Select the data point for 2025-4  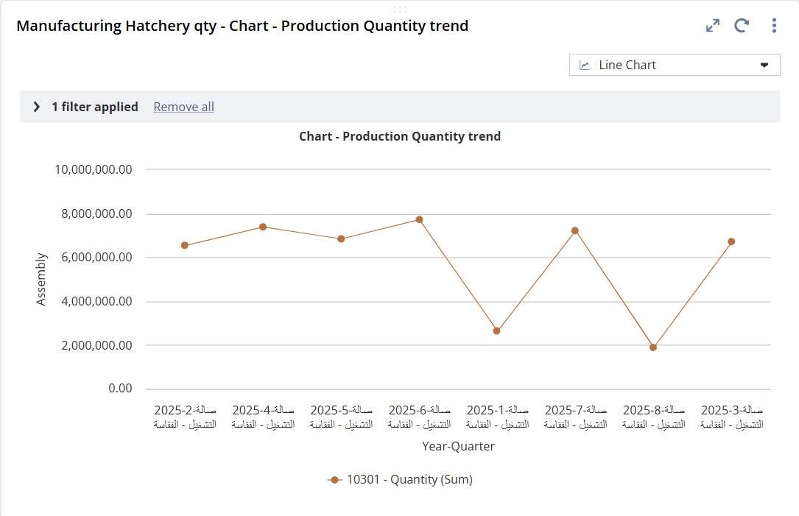262,227
